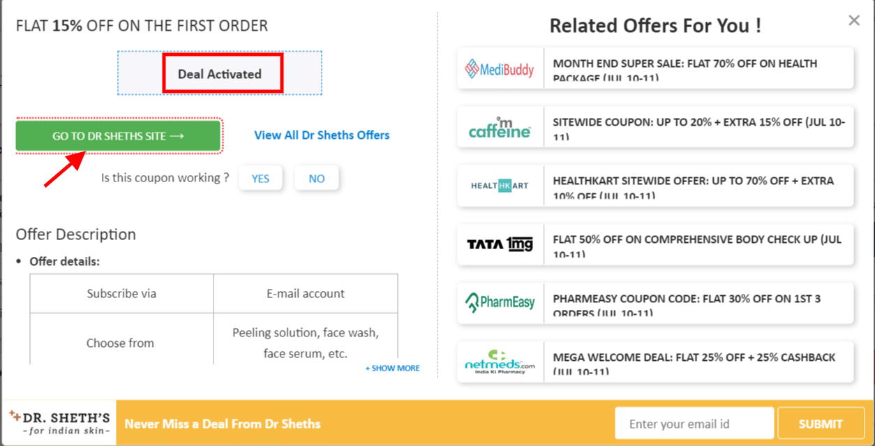Go to Dr Sheths site
The width and height of the screenshot is (875, 446).
pos(118,135)
